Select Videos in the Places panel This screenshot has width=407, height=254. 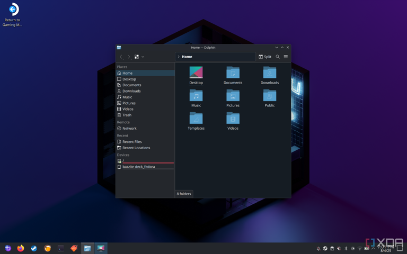pos(145,109)
